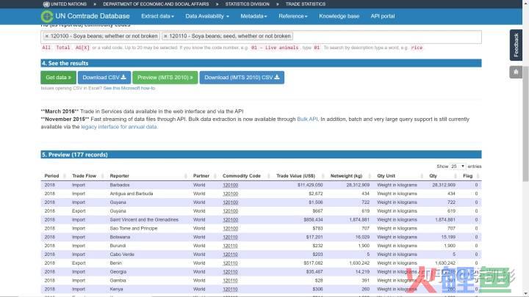Screen dimensions: 529x297
Task: Open the Microsoft how-to link
Action: pos(129,88)
